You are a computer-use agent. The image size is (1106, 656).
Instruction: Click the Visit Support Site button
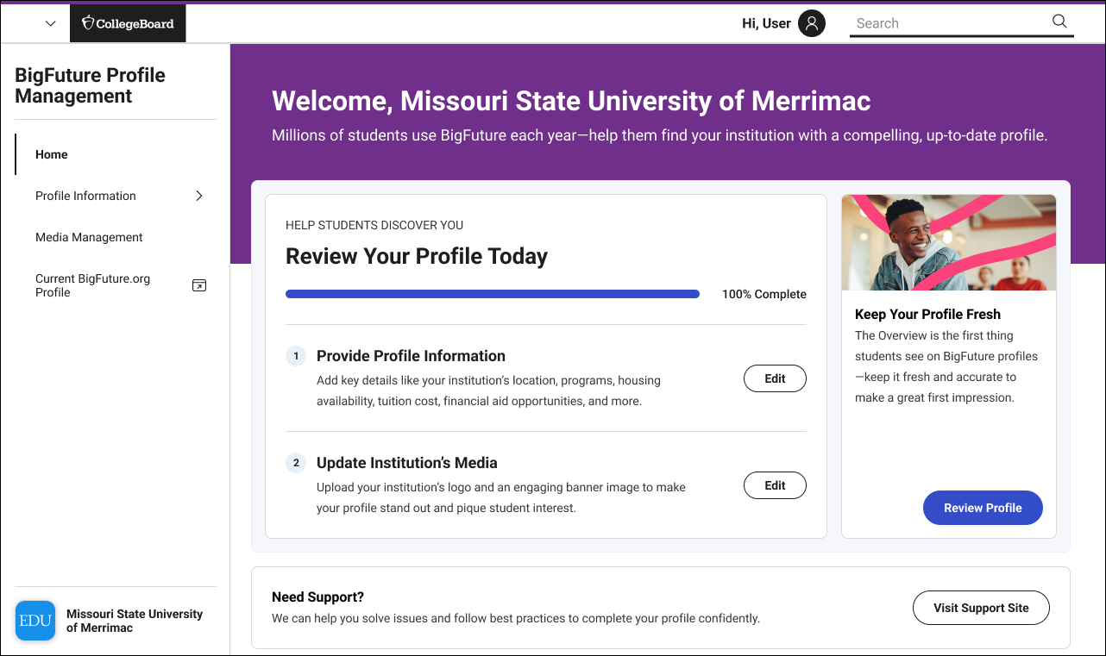tap(981, 608)
